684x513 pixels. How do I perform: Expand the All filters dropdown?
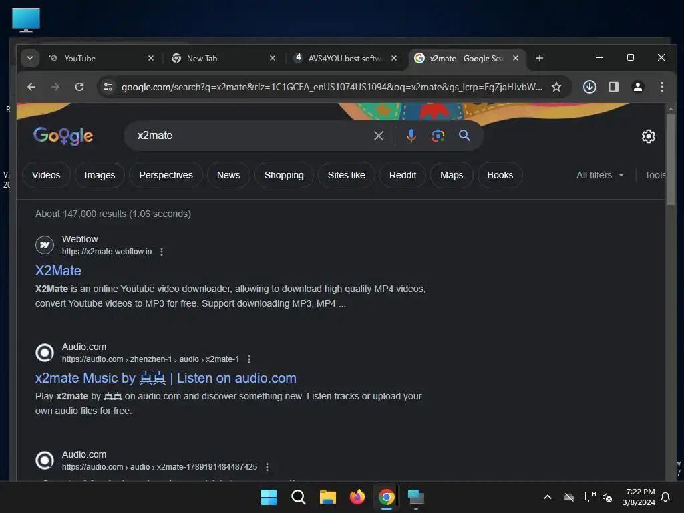[601, 175]
